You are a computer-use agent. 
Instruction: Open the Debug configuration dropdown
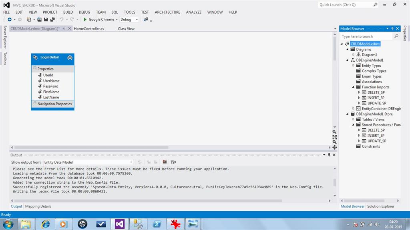coord(129,19)
